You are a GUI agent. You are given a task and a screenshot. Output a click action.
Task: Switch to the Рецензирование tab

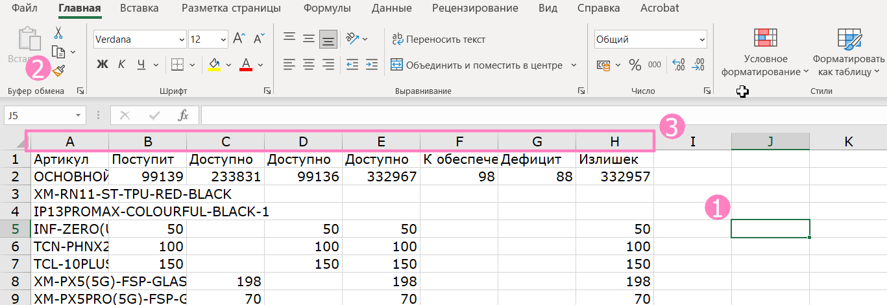pos(475,8)
